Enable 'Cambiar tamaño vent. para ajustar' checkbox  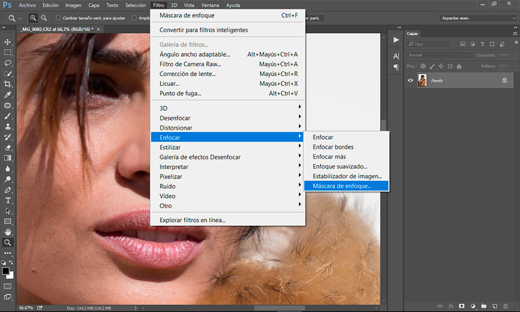(x=58, y=18)
